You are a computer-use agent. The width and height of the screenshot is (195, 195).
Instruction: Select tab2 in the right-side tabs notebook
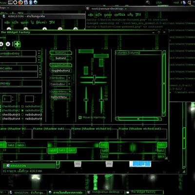161,151
